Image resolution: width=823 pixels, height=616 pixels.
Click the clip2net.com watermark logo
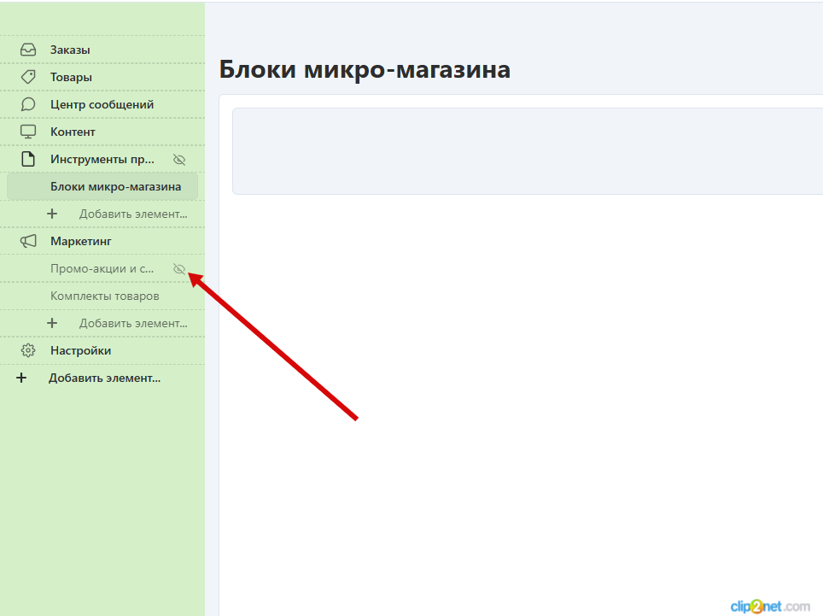[x=769, y=606]
